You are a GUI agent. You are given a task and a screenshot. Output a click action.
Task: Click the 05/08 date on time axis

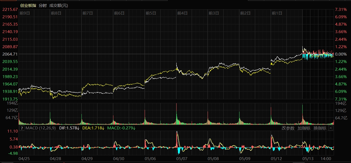click(213, 159)
